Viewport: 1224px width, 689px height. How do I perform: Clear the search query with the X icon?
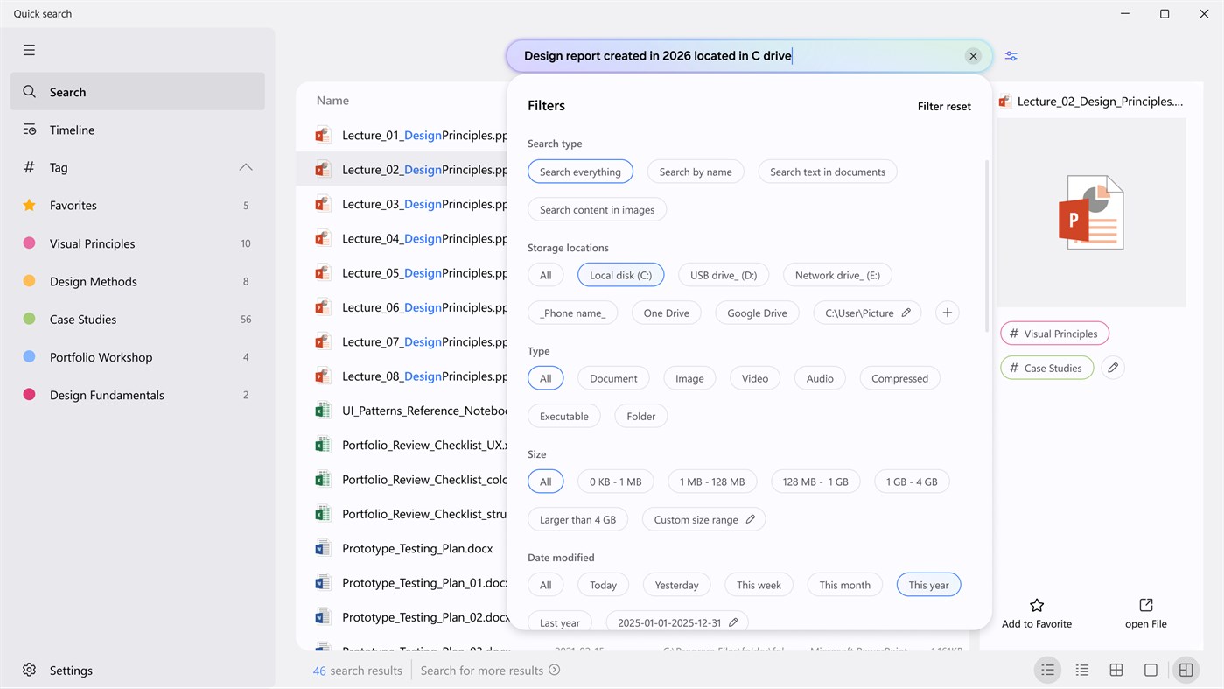(x=973, y=55)
